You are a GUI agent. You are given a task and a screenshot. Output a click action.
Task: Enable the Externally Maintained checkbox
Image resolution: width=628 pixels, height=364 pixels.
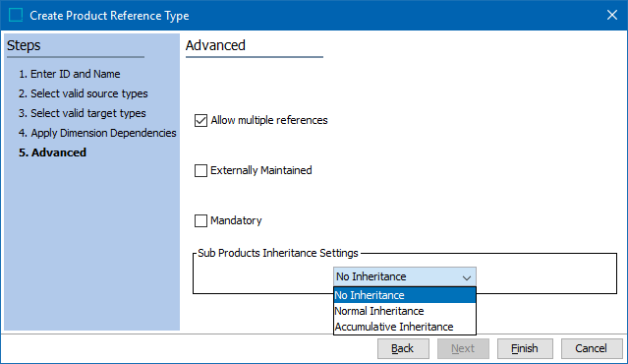coord(200,170)
